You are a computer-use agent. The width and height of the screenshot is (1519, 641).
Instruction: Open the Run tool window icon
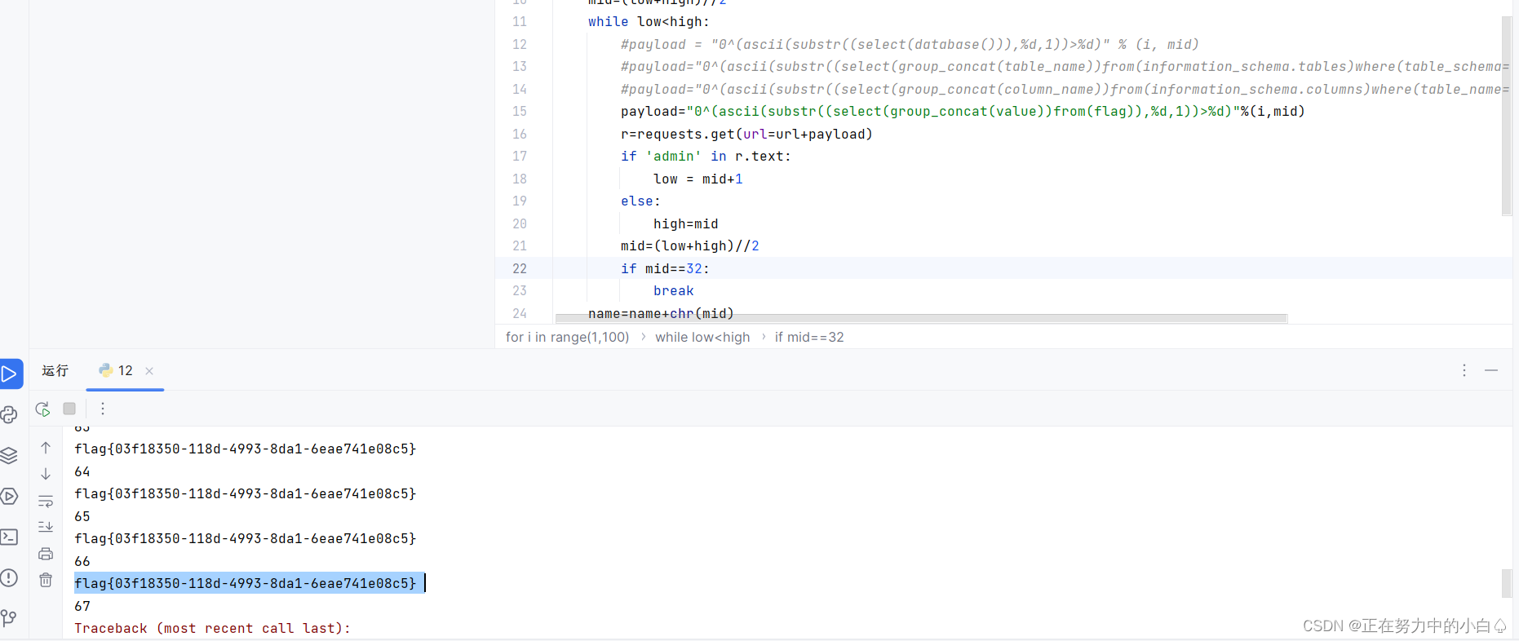10,374
